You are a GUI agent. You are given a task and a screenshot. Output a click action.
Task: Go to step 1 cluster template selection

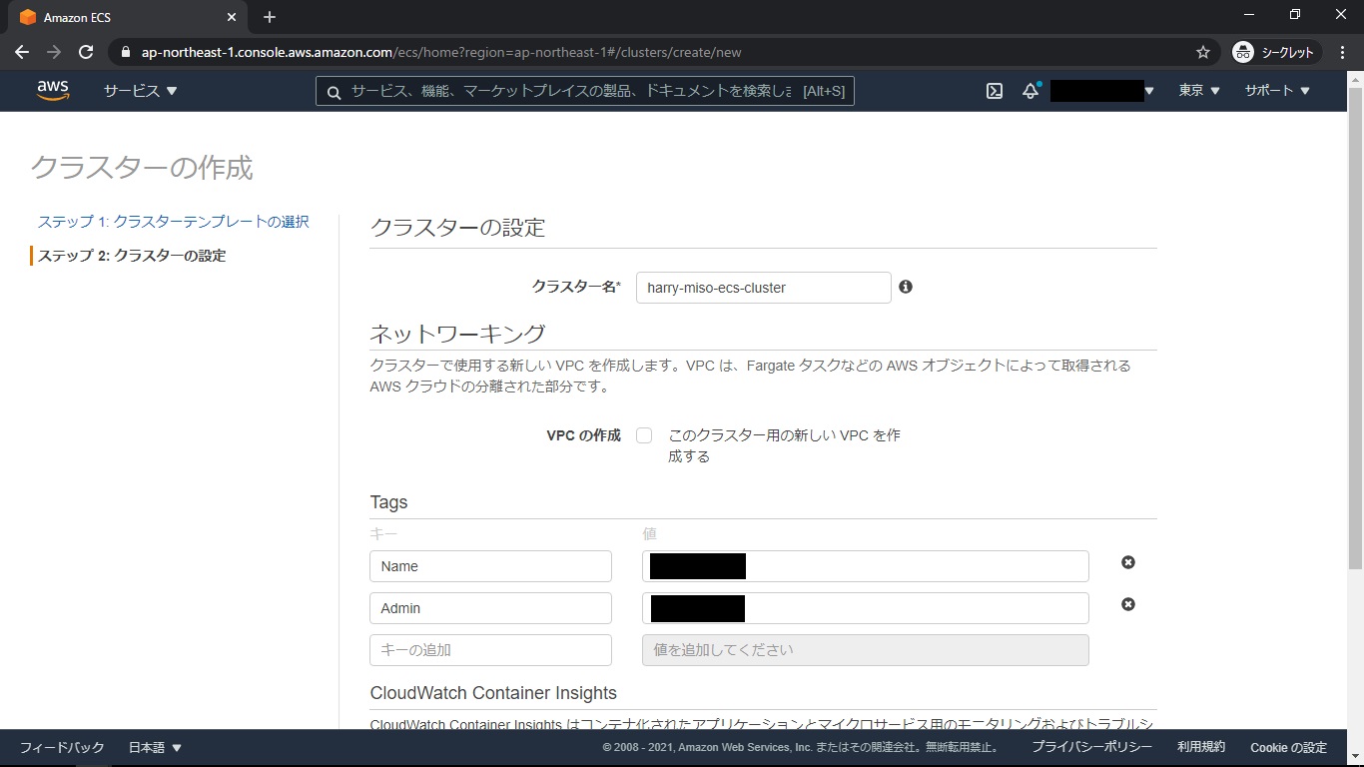pos(173,222)
